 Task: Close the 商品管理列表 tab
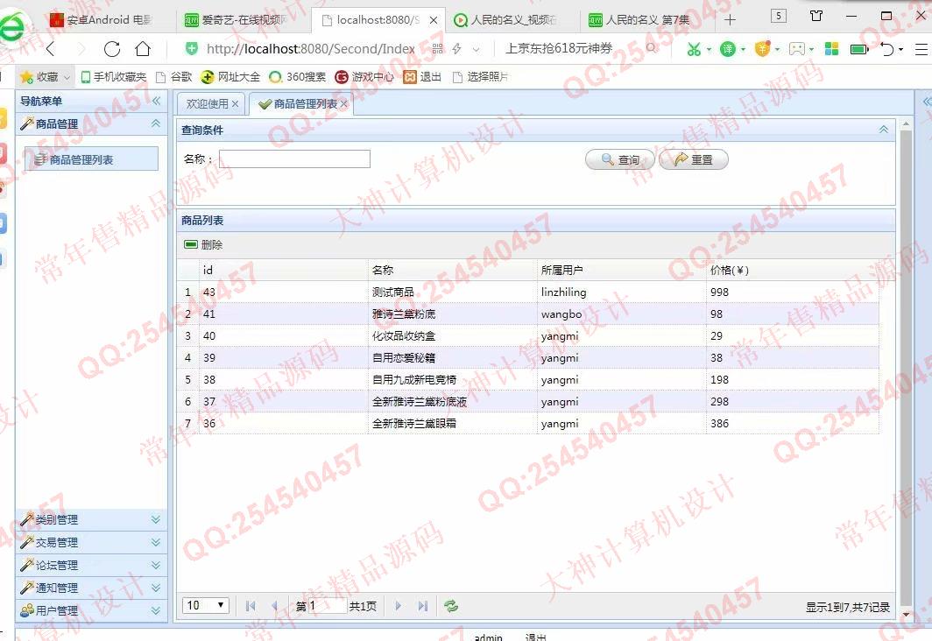(344, 104)
